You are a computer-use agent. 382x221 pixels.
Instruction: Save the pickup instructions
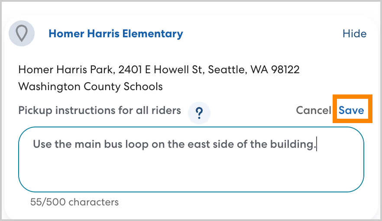pyautogui.click(x=351, y=110)
